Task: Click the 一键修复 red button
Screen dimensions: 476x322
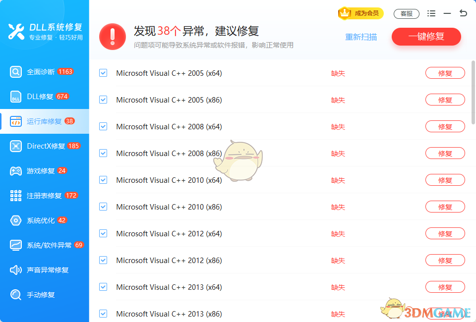Action: [x=426, y=37]
